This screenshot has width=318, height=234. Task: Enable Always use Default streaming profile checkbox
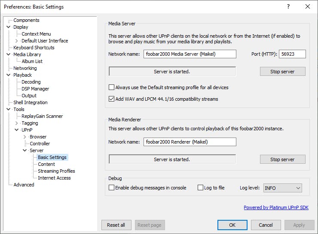pos(112,87)
